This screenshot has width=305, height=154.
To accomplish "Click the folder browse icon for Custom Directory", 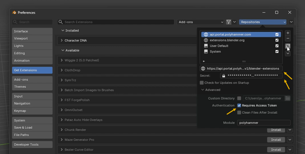I will coord(288,98).
